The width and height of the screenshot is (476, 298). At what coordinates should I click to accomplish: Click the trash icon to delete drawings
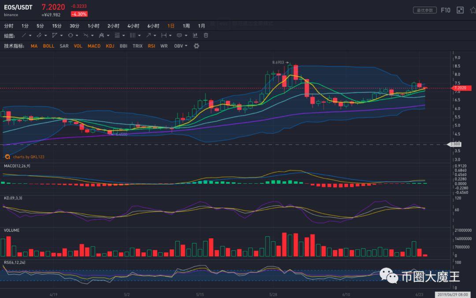(x=206, y=36)
